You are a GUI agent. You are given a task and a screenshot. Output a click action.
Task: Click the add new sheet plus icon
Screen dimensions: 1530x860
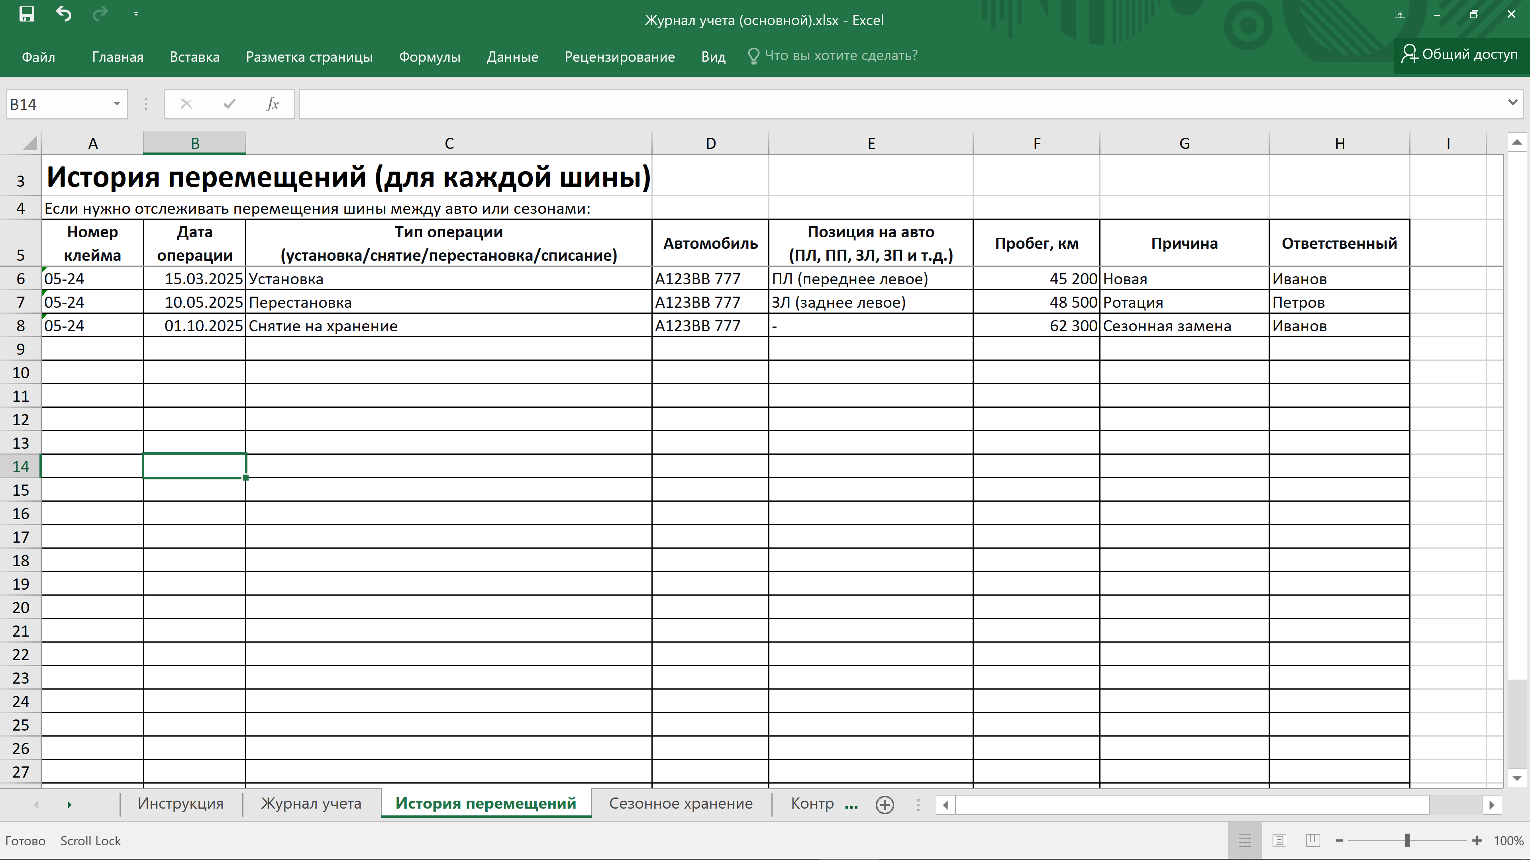pyautogui.click(x=885, y=805)
